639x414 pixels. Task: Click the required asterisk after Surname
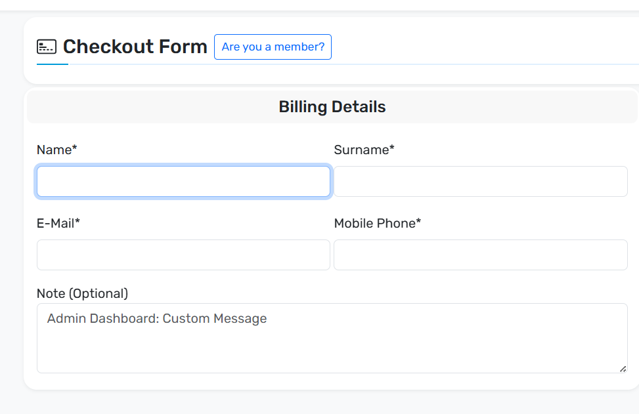click(392, 148)
